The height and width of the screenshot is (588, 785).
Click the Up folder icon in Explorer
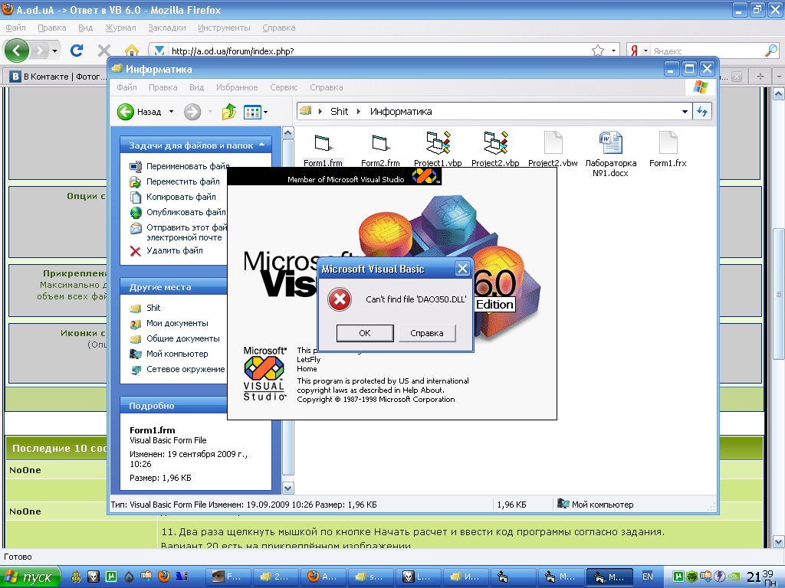(228, 112)
